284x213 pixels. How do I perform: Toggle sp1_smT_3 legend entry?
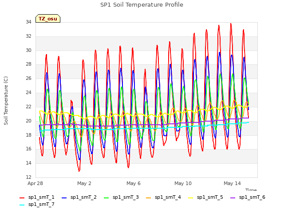pyautogui.click(x=121, y=197)
